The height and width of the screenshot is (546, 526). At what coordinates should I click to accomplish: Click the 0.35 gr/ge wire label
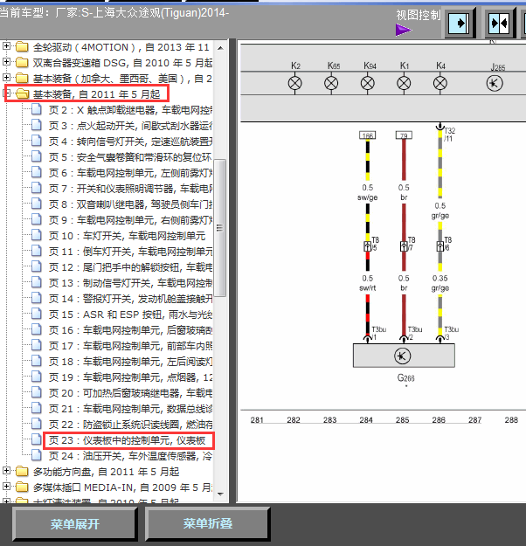440,283
